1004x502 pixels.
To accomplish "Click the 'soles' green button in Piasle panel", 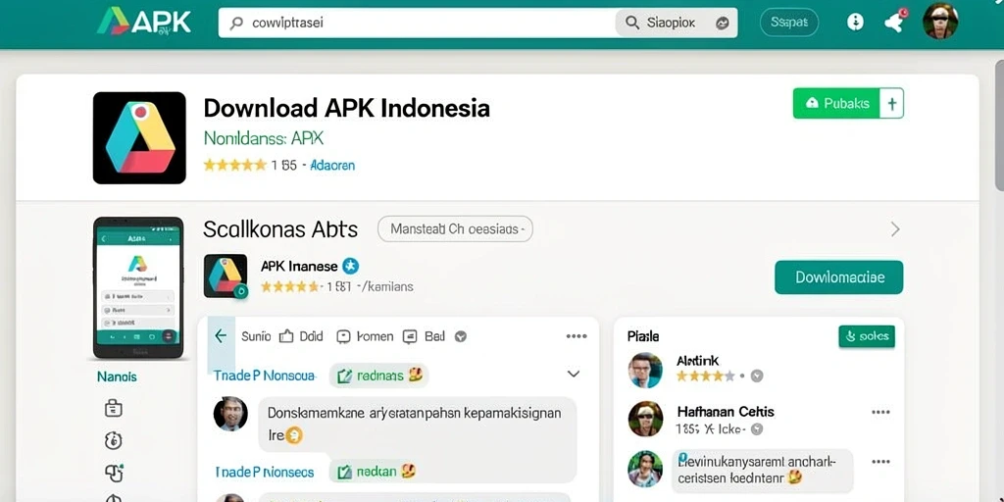I will coord(867,336).
